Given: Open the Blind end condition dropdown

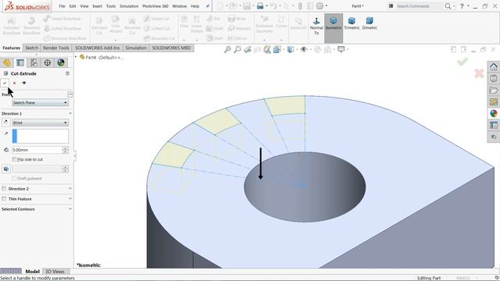Looking at the screenshot, I should 40,123.
